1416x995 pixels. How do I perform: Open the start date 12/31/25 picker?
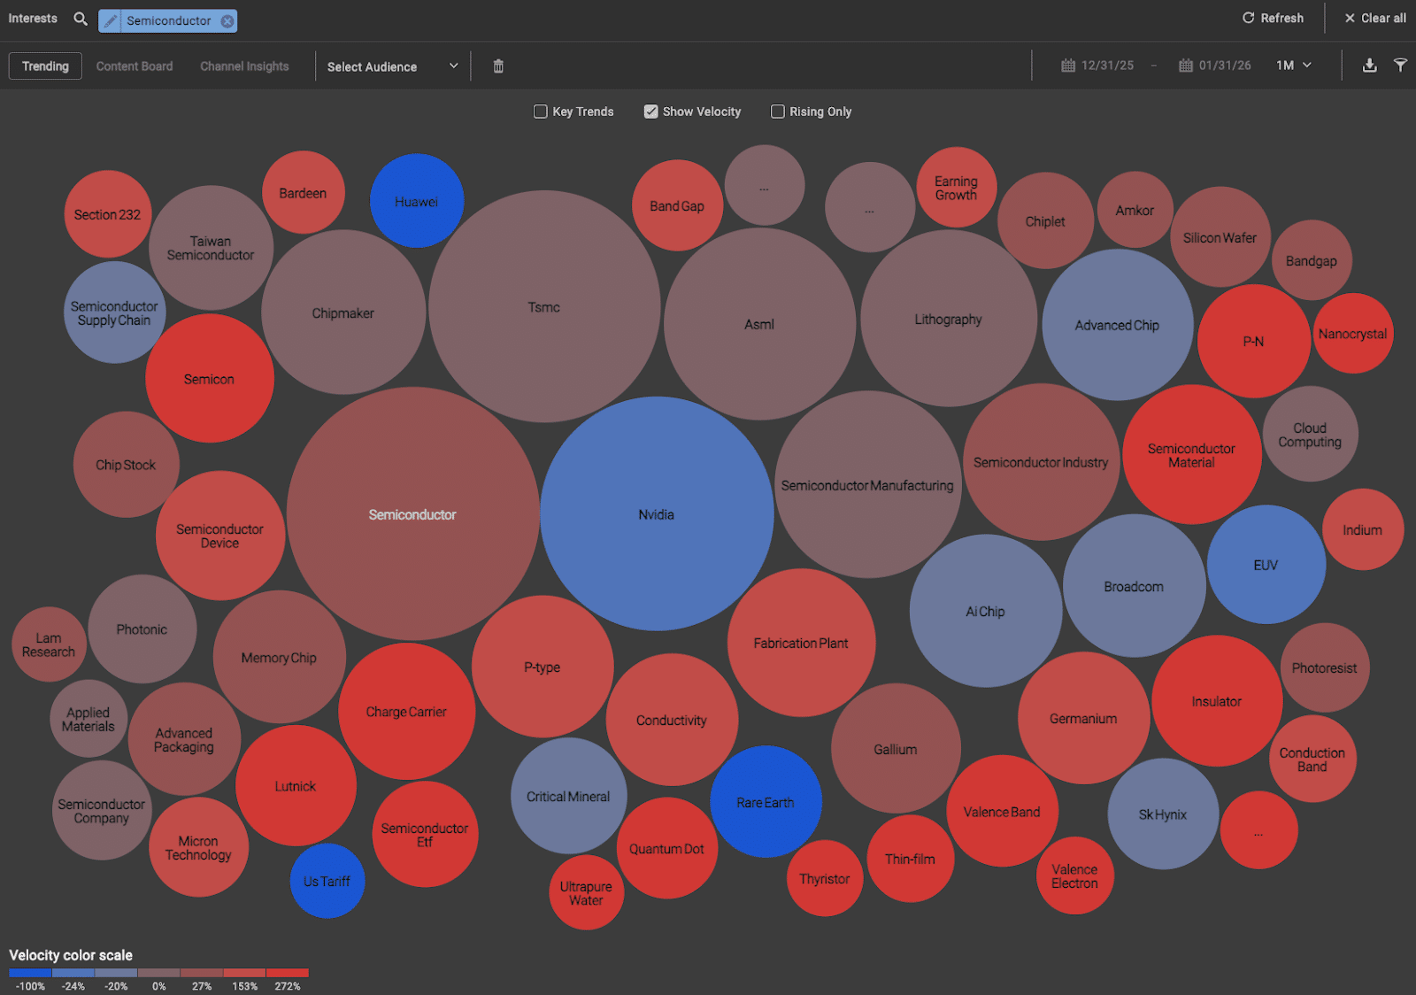click(x=1097, y=66)
